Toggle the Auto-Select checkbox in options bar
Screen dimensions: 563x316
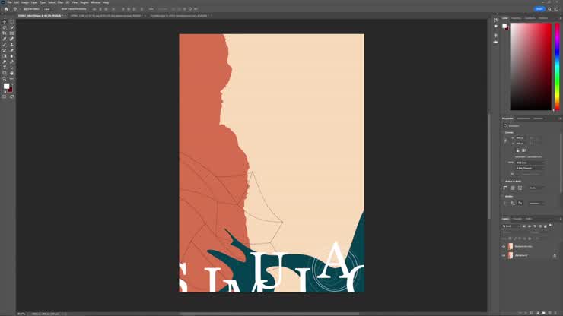[x=25, y=9]
